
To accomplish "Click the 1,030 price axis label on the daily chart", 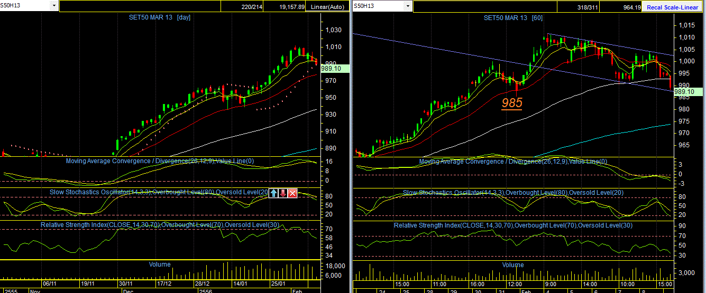I will 334,30.
